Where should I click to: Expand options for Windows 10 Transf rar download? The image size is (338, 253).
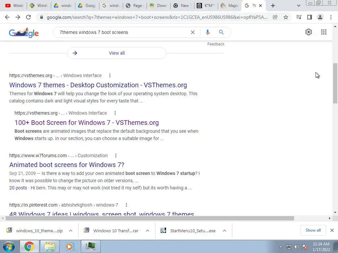tap(148, 231)
